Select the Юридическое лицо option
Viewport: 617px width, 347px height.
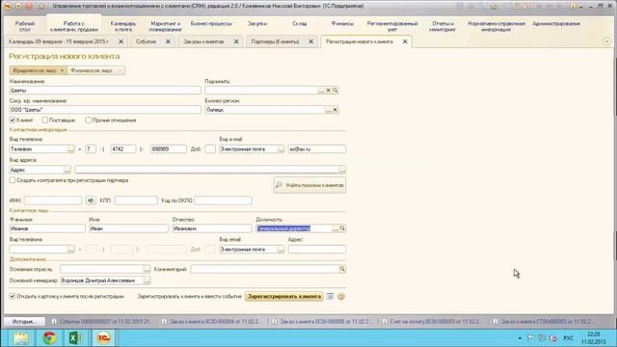(39, 70)
